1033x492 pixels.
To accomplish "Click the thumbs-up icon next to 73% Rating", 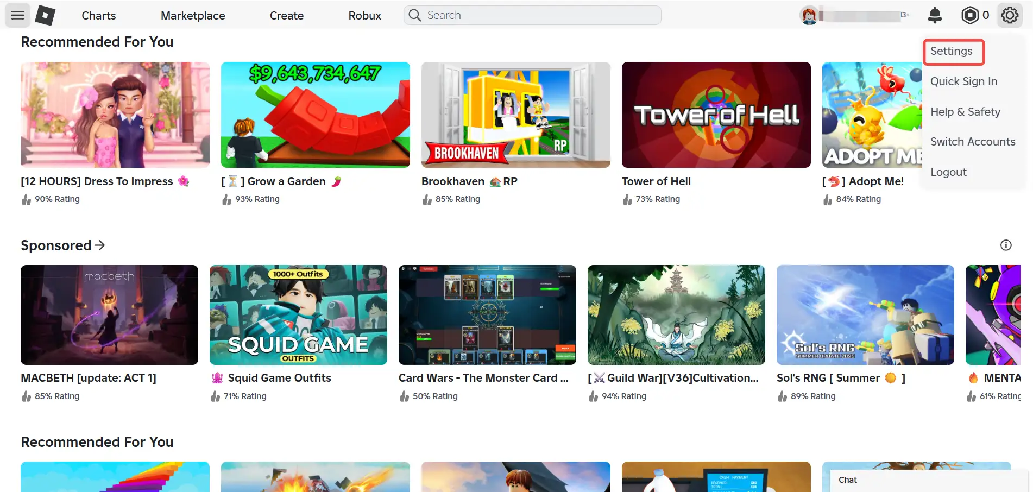I will click(627, 199).
